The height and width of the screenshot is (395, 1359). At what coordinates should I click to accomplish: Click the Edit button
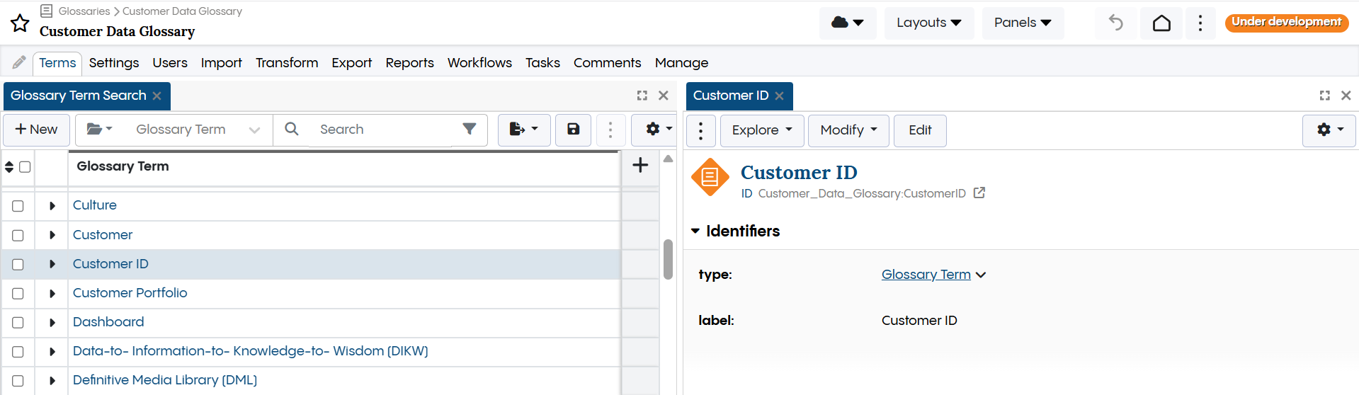(x=919, y=130)
